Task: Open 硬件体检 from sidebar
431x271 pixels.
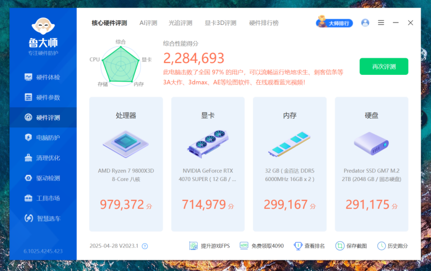Action: click(43, 77)
